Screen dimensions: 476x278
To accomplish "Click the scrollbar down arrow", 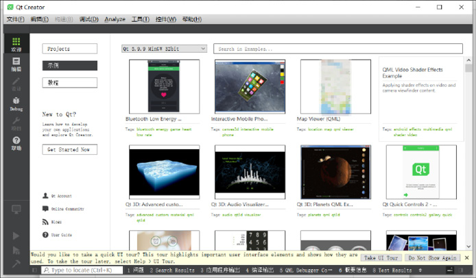I will tap(468, 247).
